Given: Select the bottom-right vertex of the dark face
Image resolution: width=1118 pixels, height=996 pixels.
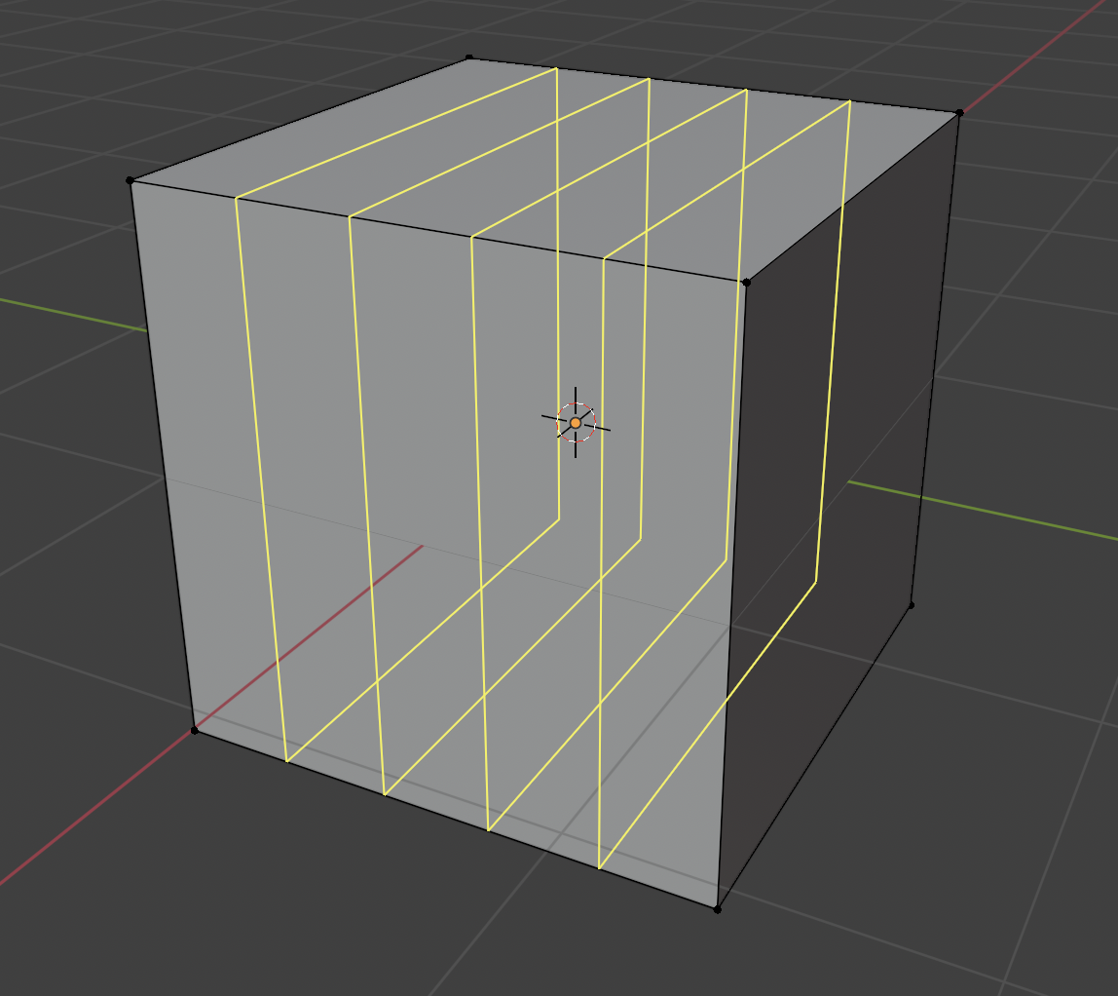Looking at the screenshot, I should coord(912,605).
